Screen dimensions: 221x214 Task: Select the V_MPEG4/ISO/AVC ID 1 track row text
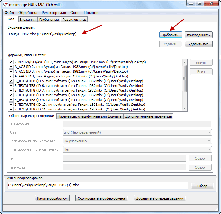(80, 62)
